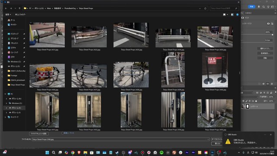The height and width of the screenshot is (156, 277).
Task: Toggle mask visibility eye in Properties
Action: (x=267, y=84)
